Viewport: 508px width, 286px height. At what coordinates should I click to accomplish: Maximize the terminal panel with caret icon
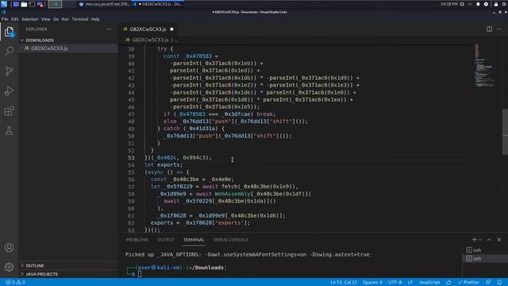tap(489, 240)
